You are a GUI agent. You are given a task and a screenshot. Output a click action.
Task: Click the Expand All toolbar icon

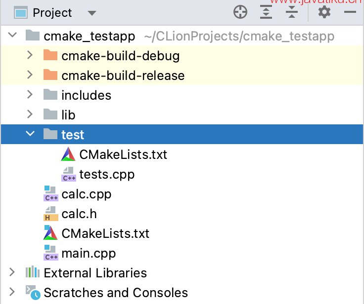(x=266, y=12)
